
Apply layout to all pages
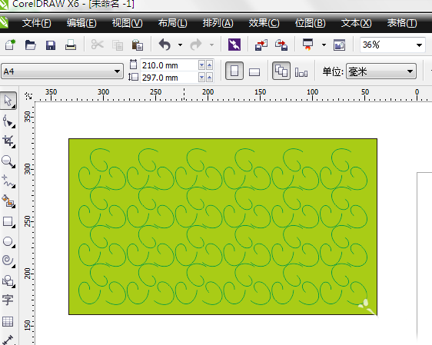281,71
